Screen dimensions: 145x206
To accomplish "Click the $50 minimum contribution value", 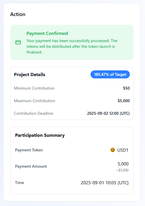I will coord(126,88).
